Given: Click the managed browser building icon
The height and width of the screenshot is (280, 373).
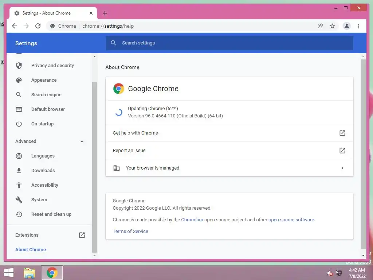Looking at the screenshot, I should (x=116, y=168).
